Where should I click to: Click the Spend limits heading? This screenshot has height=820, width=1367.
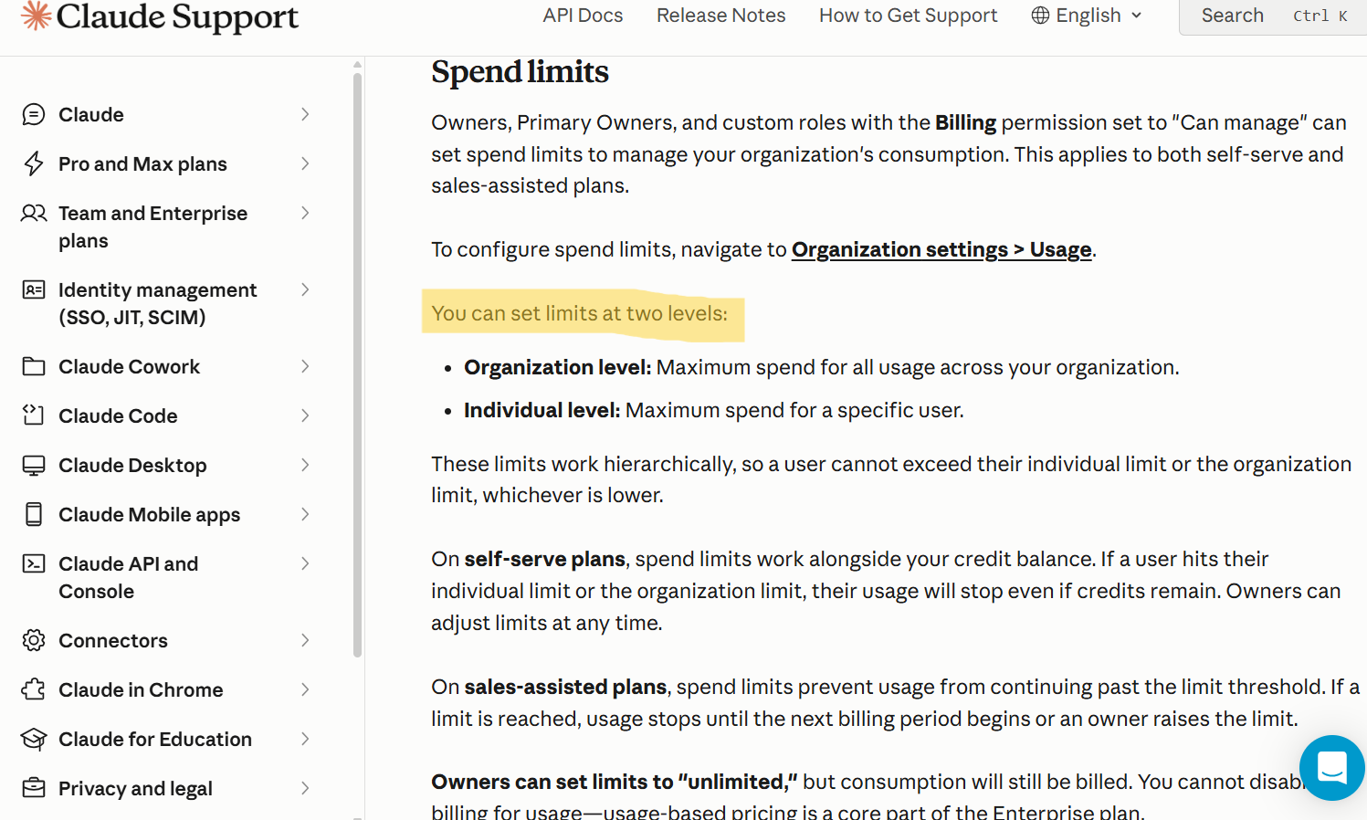tap(520, 71)
